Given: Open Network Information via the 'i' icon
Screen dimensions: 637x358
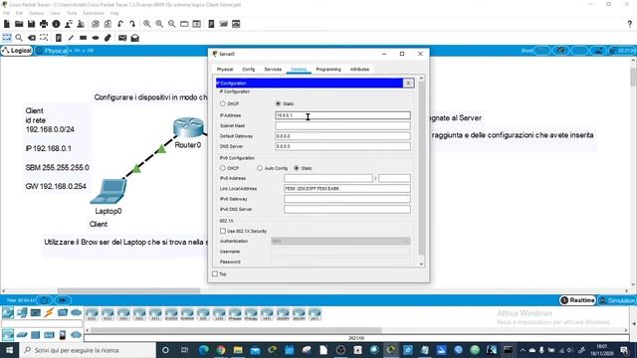Looking at the screenshot, I should 56,24.
